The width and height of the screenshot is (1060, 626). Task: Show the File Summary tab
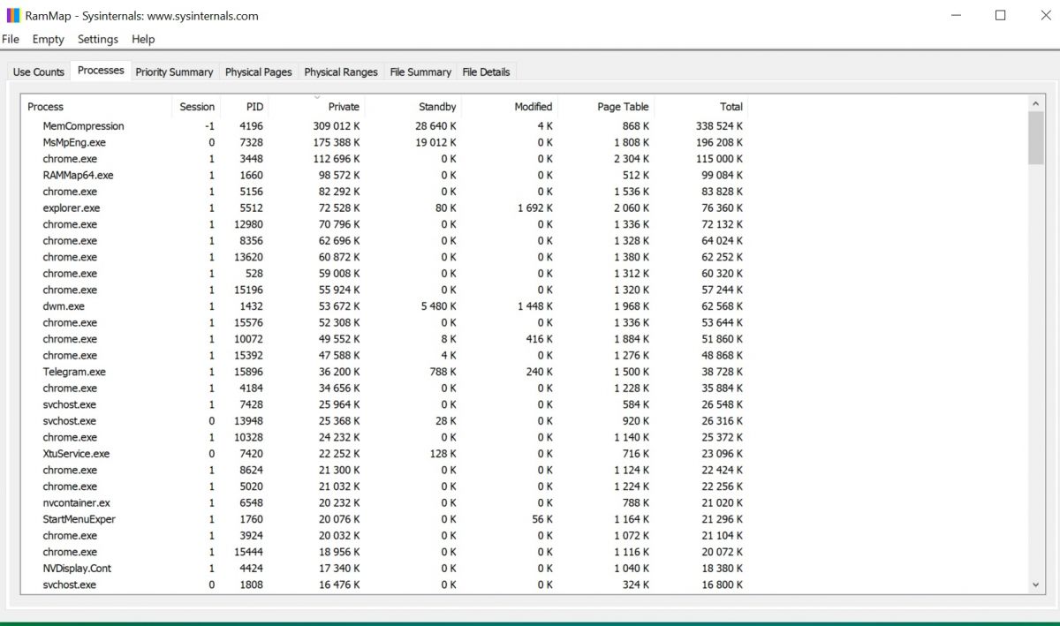click(420, 72)
